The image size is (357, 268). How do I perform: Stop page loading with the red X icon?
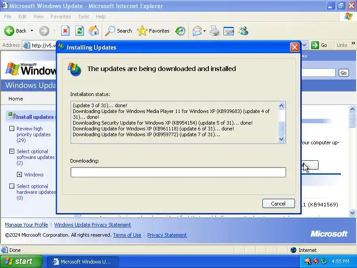65,31
